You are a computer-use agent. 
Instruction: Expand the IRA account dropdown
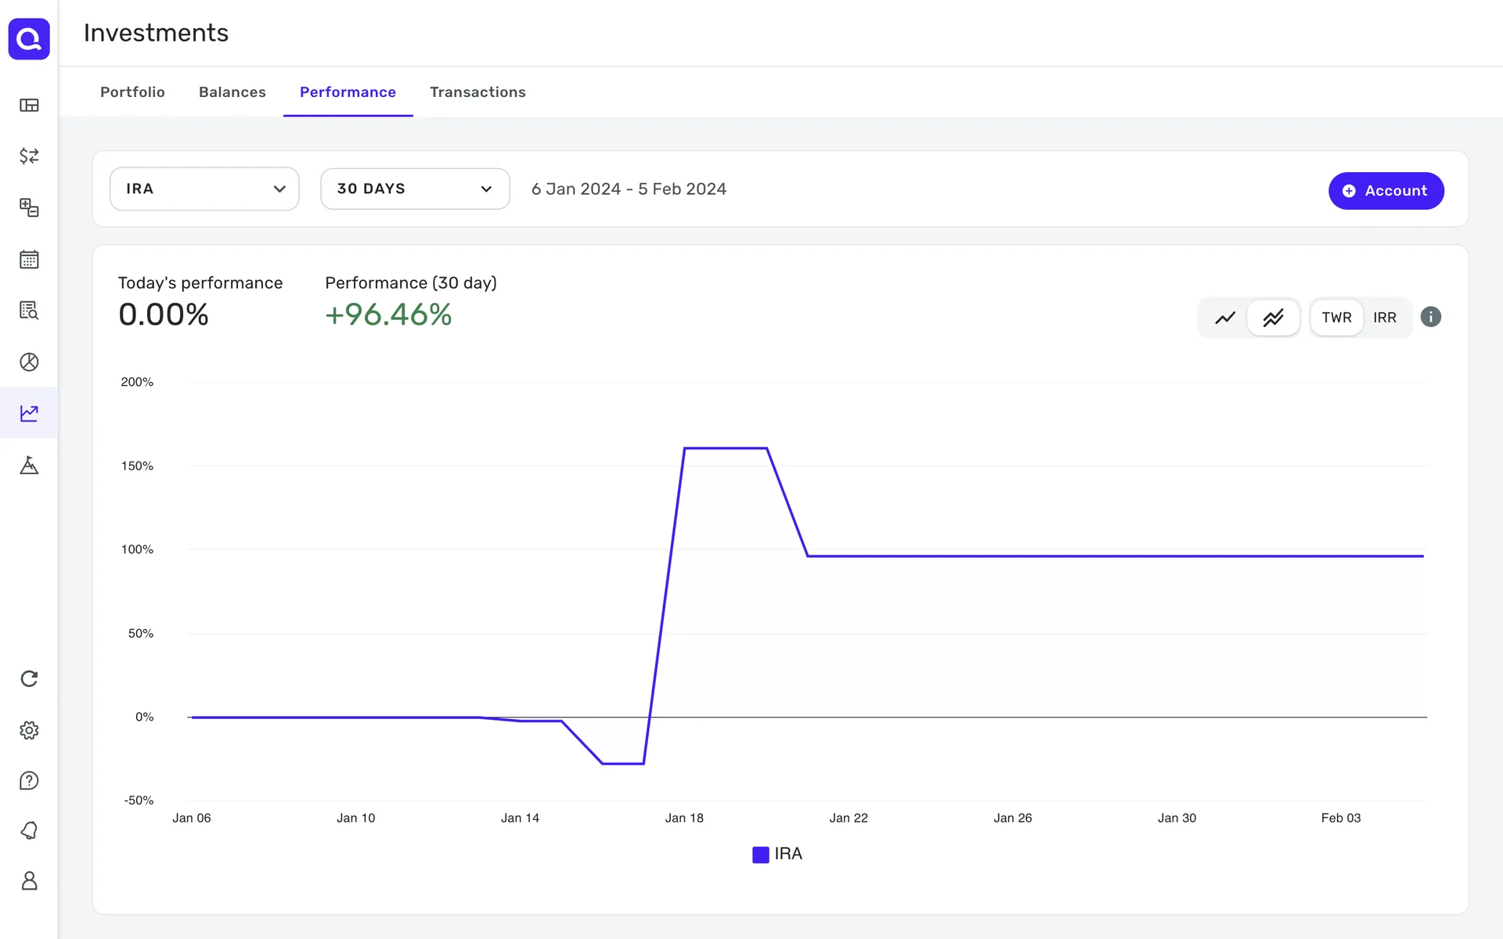pyautogui.click(x=204, y=189)
